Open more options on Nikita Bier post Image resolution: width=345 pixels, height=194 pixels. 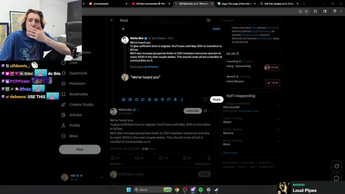click(x=210, y=111)
